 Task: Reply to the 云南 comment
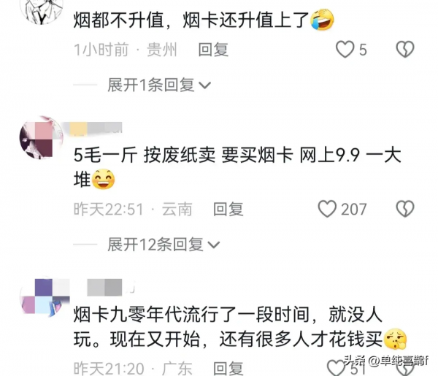click(x=228, y=210)
